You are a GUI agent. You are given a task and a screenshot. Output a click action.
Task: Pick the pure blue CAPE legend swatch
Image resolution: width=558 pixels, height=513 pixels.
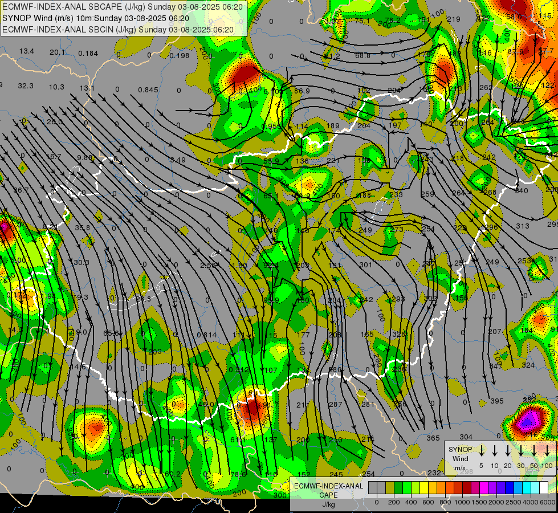pos(510,488)
